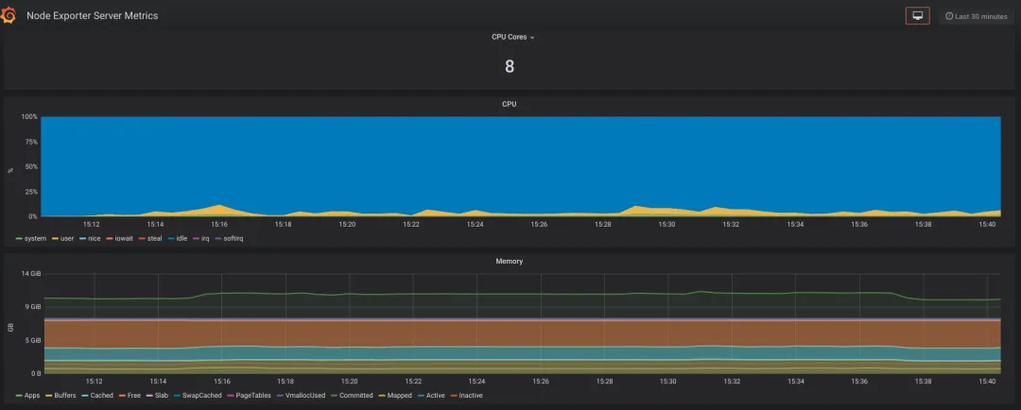Click the PageTables legend color icon

tap(230, 395)
